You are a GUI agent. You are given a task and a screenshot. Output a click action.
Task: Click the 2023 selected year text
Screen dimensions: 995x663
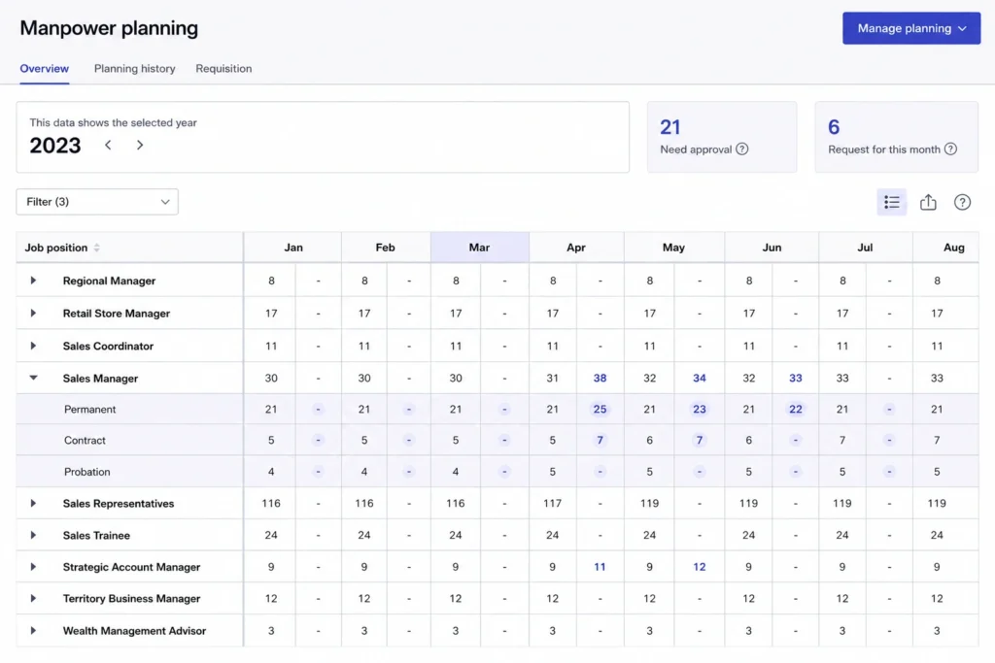(x=55, y=146)
